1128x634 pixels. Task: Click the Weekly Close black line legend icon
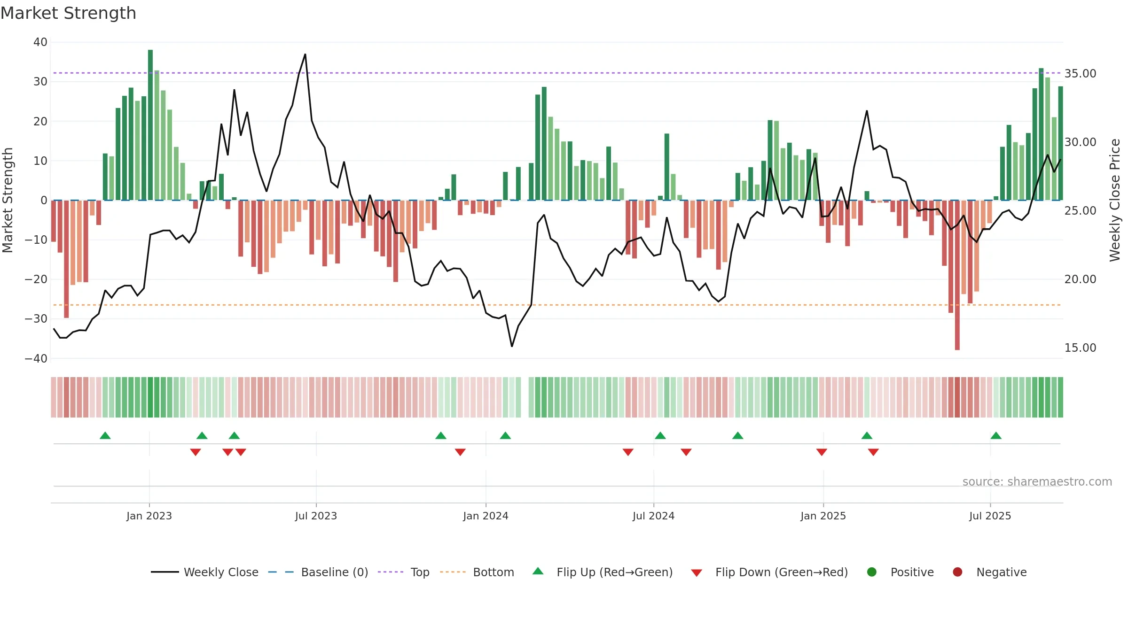click(x=164, y=572)
